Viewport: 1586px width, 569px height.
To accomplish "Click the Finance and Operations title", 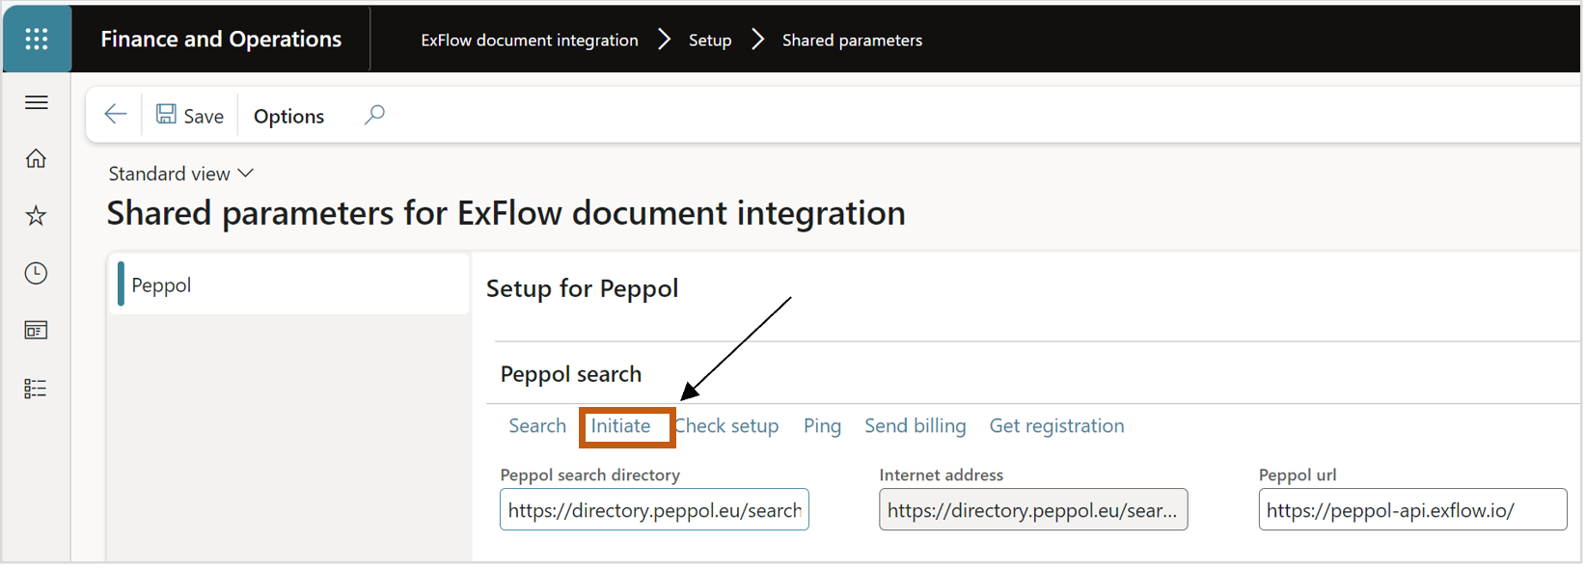I will (x=221, y=39).
